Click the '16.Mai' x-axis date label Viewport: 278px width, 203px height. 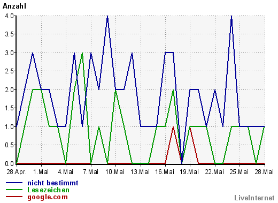[165, 172]
